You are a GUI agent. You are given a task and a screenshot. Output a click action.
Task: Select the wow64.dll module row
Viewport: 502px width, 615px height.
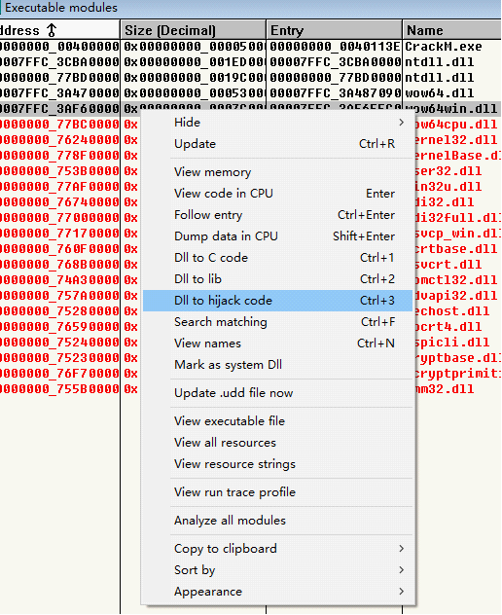pyautogui.click(x=250, y=93)
